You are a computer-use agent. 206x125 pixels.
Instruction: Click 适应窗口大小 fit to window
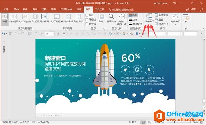(x=122, y=20)
